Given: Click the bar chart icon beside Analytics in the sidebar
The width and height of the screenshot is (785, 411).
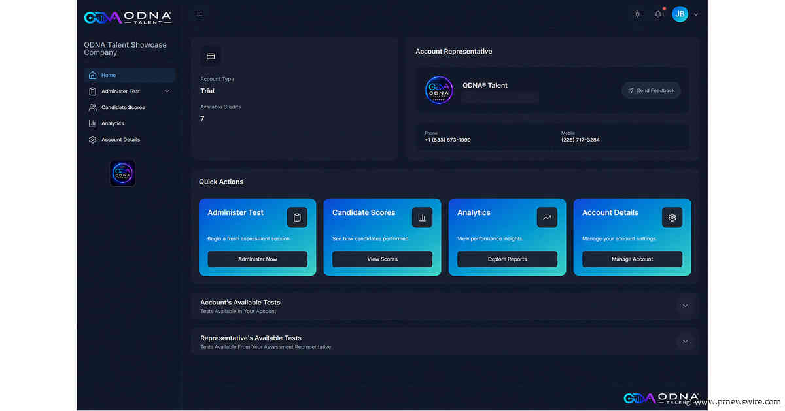Looking at the screenshot, I should click(x=92, y=123).
